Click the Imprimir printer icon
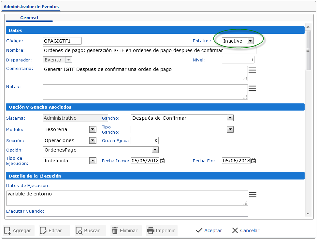The height and width of the screenshot is (239, 317). [151, 230]
